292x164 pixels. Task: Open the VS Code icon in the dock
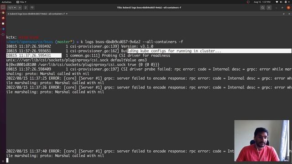[x=3, y=29]
